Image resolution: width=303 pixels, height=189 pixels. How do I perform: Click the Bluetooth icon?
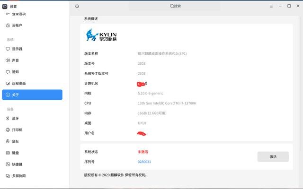coord(8,118)
